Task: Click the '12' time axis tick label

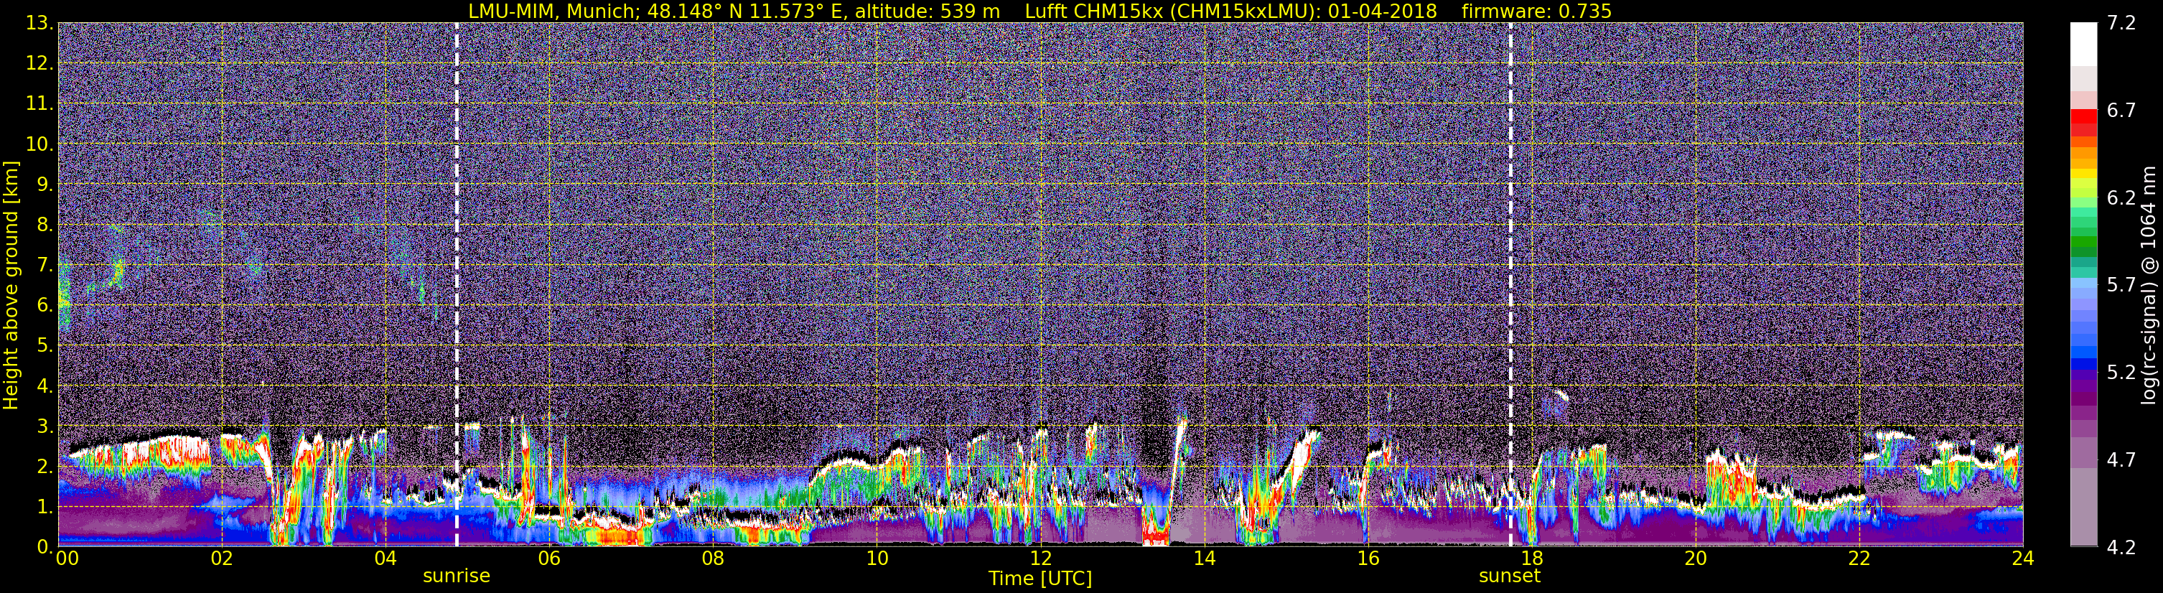Action: click(1040, 559)
